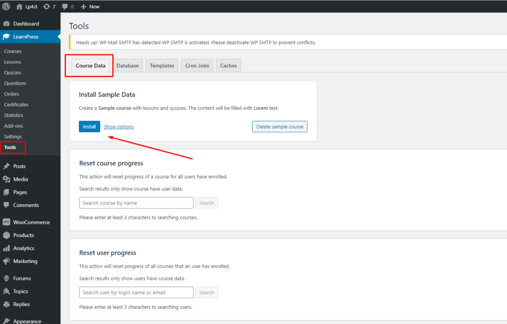The height and width of the screenshot is (324, 507).
Task: Focus the Search course by name field
Action: coord(136,203)
